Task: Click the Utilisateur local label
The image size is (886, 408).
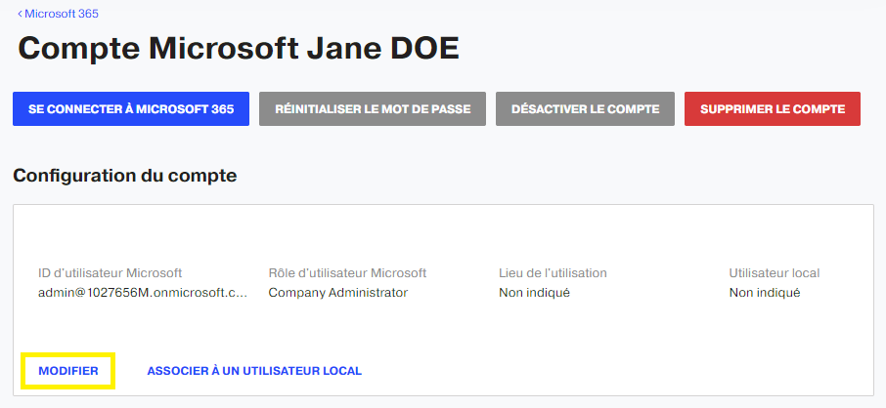Action: click(x=775, y=273)
